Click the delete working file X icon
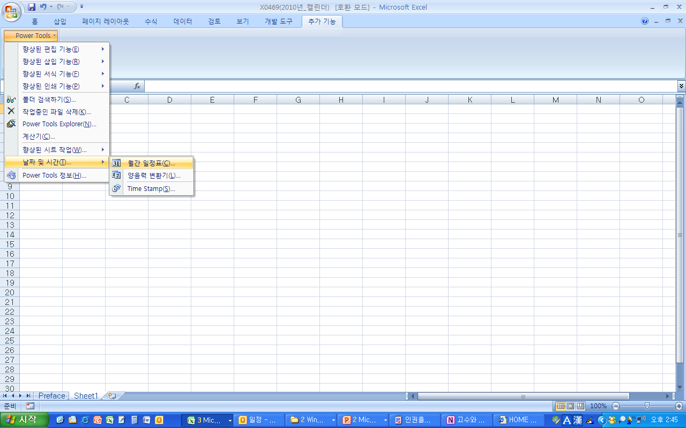The image size is (686, 428). coord(11,111)
